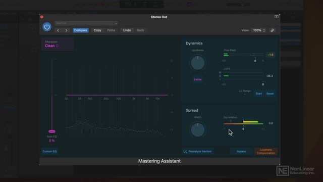
Task: Click the Compare button
Action: pos(81,30)
